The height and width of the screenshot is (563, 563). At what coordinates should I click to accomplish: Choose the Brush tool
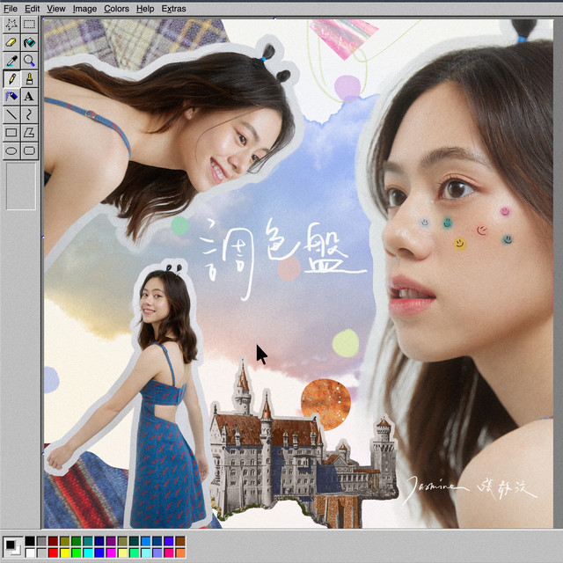(29, 78)
